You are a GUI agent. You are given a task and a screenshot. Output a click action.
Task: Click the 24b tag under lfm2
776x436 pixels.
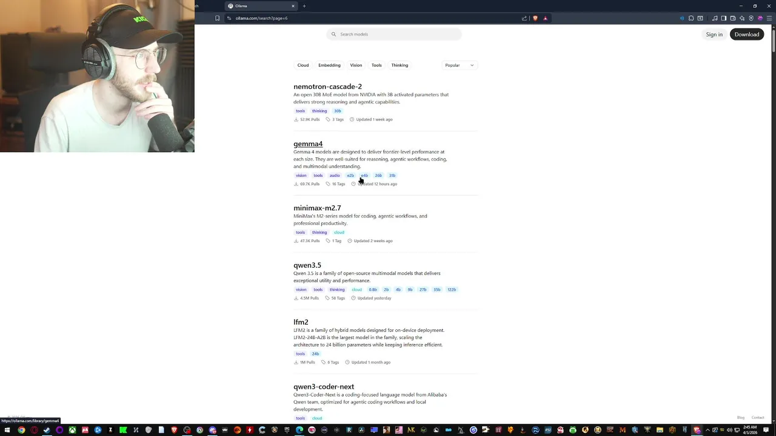click(315, 354)
